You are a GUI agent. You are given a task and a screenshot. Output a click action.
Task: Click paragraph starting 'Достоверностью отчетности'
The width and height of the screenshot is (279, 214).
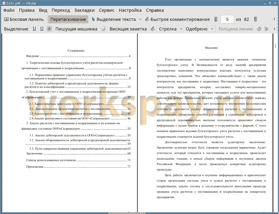coord(211,156)
